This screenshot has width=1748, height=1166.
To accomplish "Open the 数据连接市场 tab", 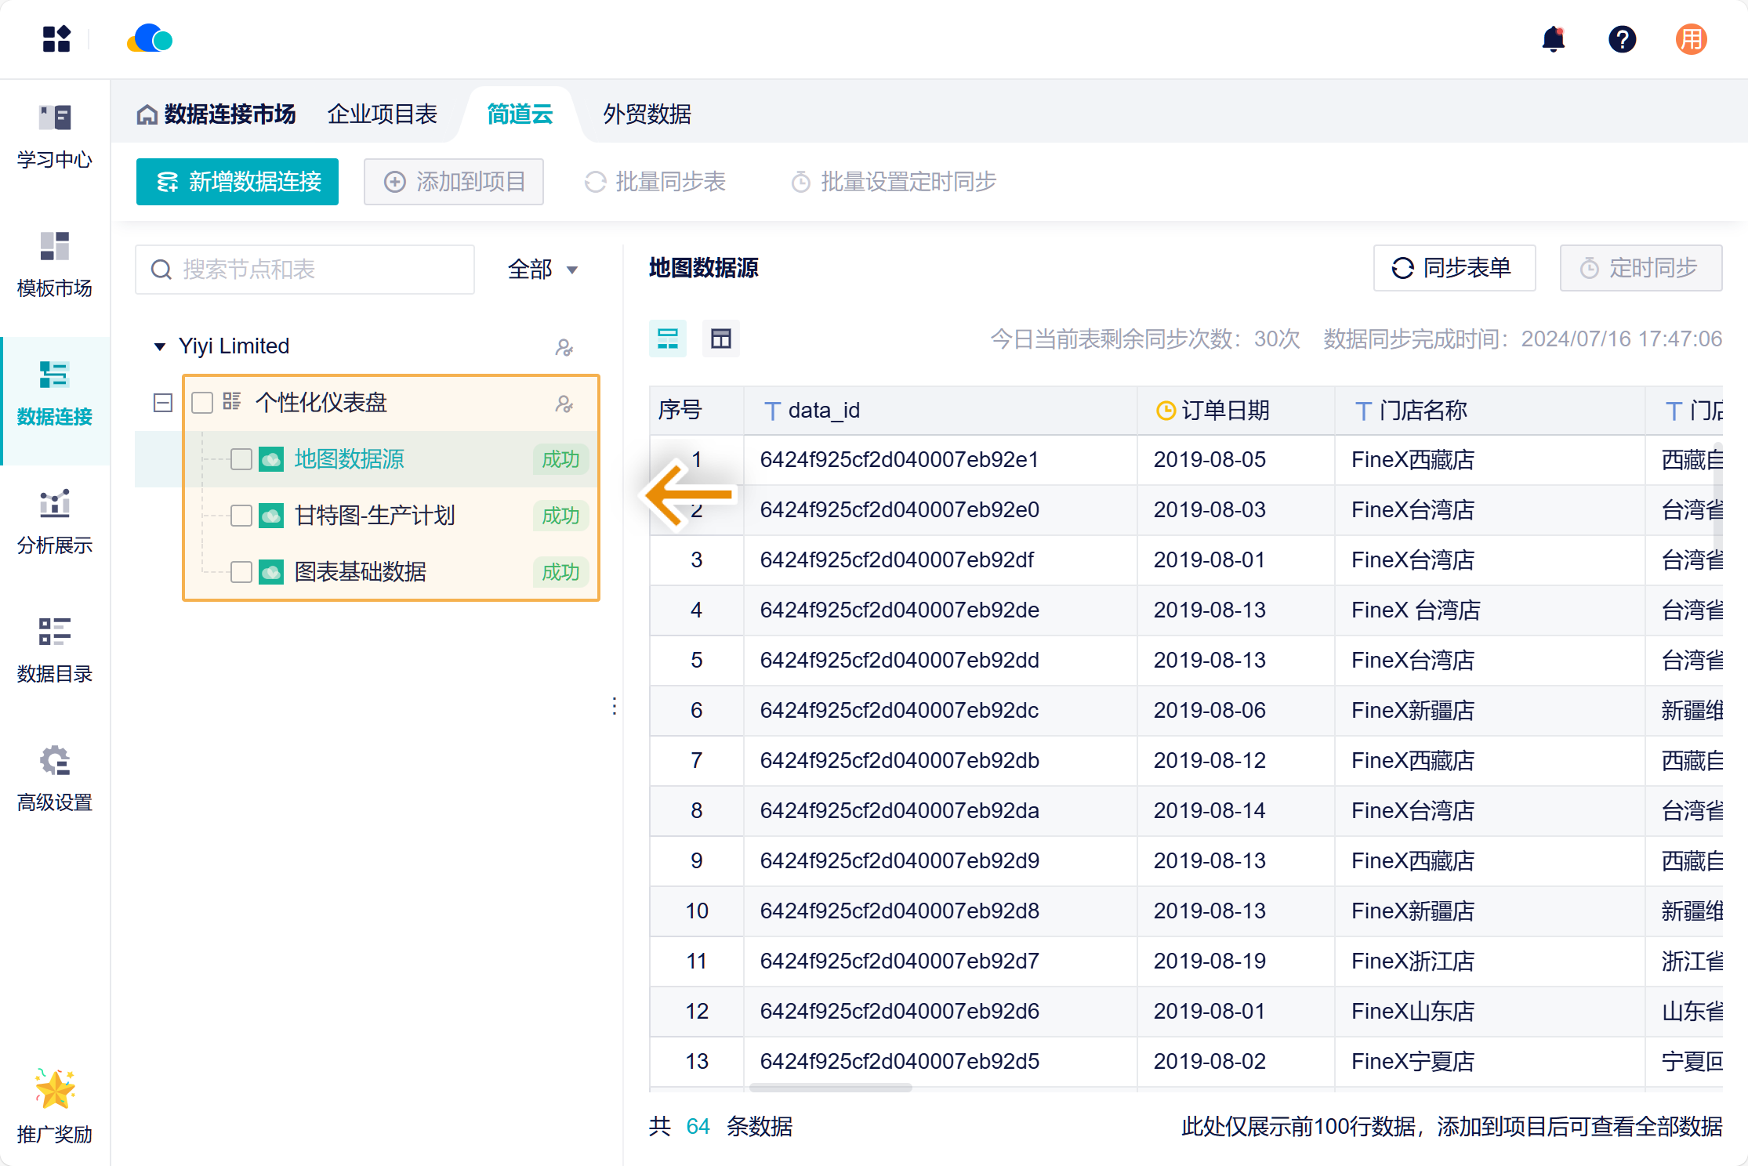I will click(217, 114).
